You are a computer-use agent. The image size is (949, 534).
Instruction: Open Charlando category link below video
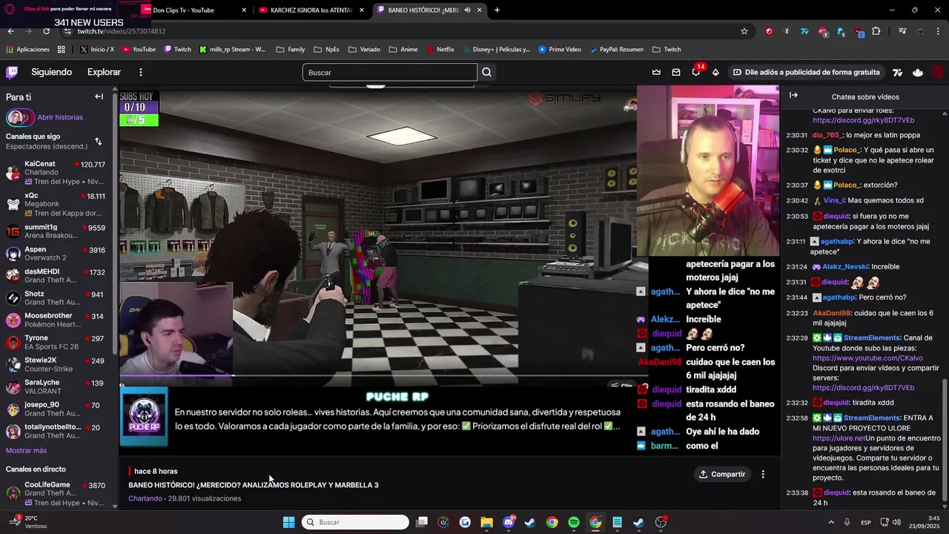145,498
